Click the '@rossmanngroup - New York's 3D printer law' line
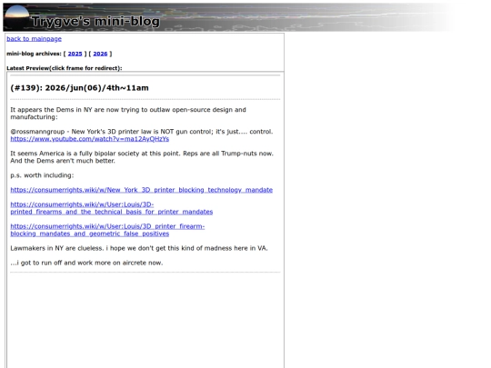The width and height of the screenshot is (491, 368). click(x=142, y=132)
